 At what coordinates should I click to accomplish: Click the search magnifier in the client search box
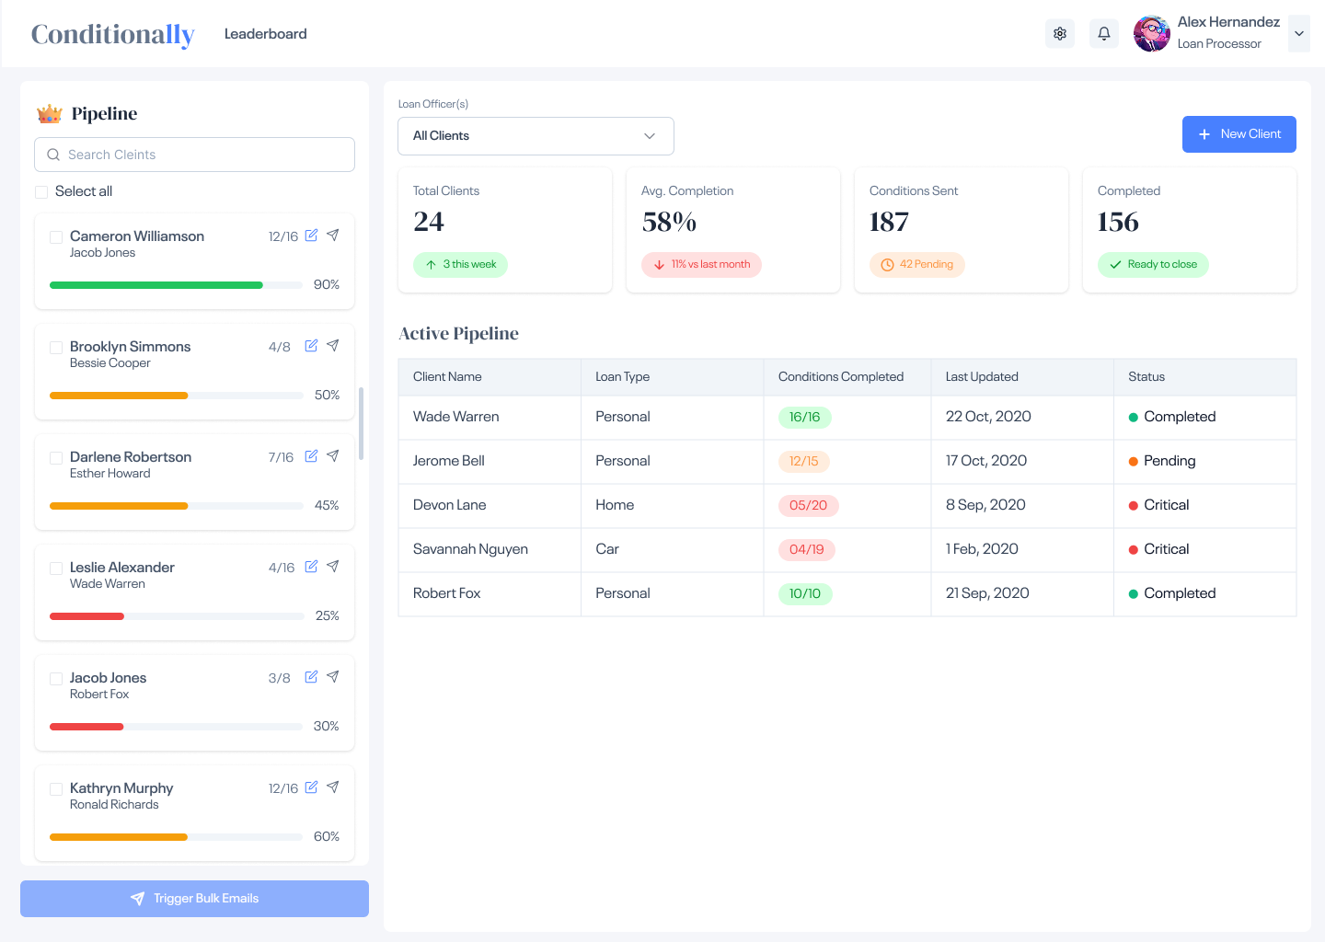point(53,155)
